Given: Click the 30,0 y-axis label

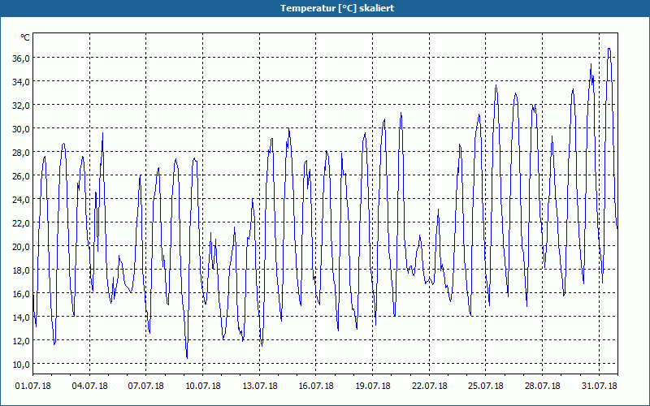Looking at the screenshot, I should click(21, 129).
